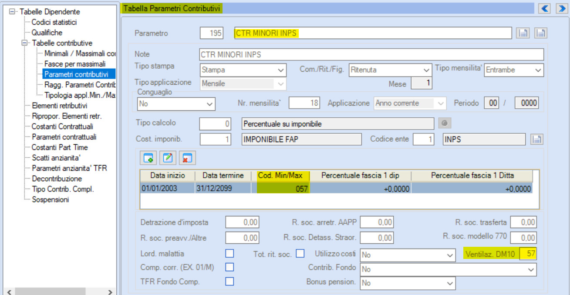Click the Detrazione d'imposta field
The width and height of the screenshot is (570, 295).
(242, 222)
